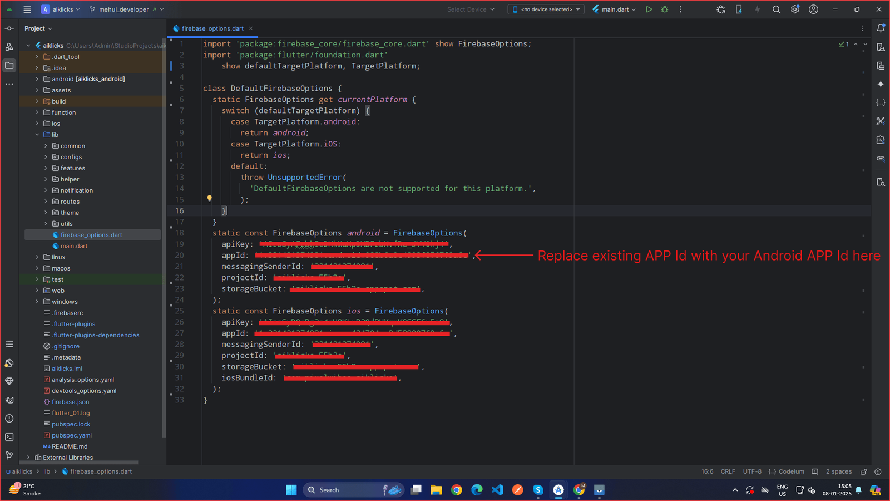890x501 pixels.
Task: Open Search Everywhere magnifier icon
Action: click(777, 9)
